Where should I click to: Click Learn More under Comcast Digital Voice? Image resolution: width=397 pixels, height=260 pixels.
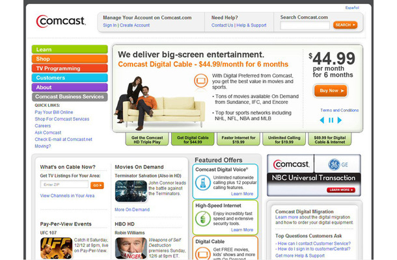point(242,194)
